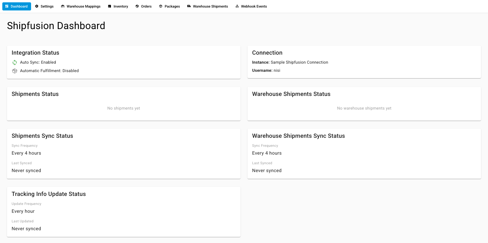Click 'Instance: Sample Shipfusion Connection' text
The height and width of the screenshot is (243, 488).
(290, 62)
